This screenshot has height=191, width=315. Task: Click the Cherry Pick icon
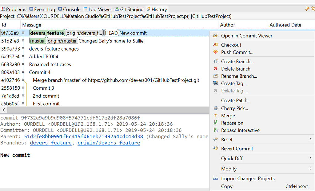pyautogui.click(x=215, y=108)
